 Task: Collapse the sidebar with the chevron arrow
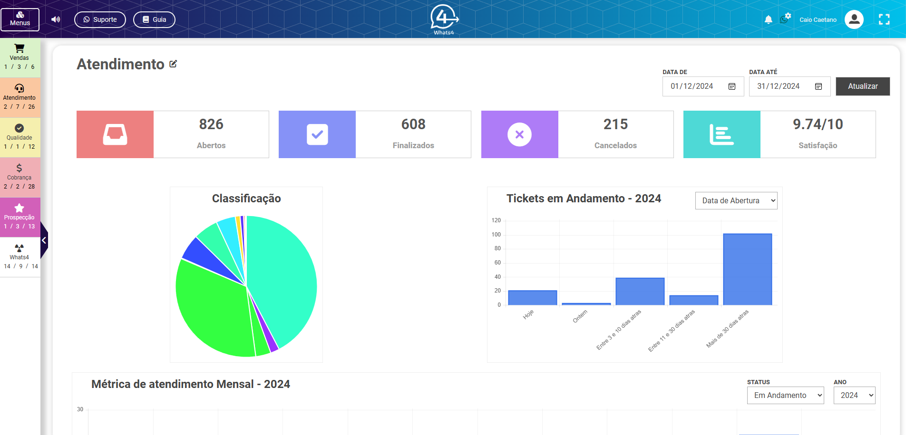pos(44,240)
